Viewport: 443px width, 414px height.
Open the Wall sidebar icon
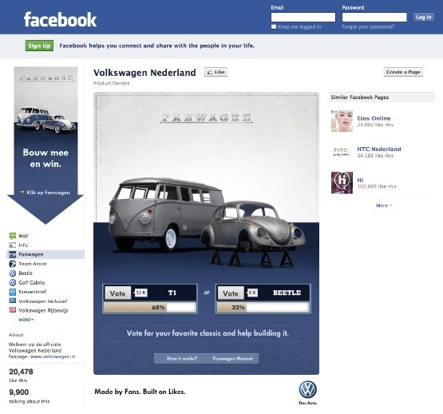pos(13,236)
